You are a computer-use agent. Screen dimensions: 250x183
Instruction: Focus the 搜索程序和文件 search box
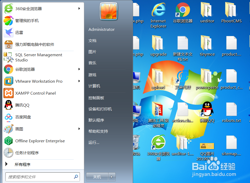[43, 177]
